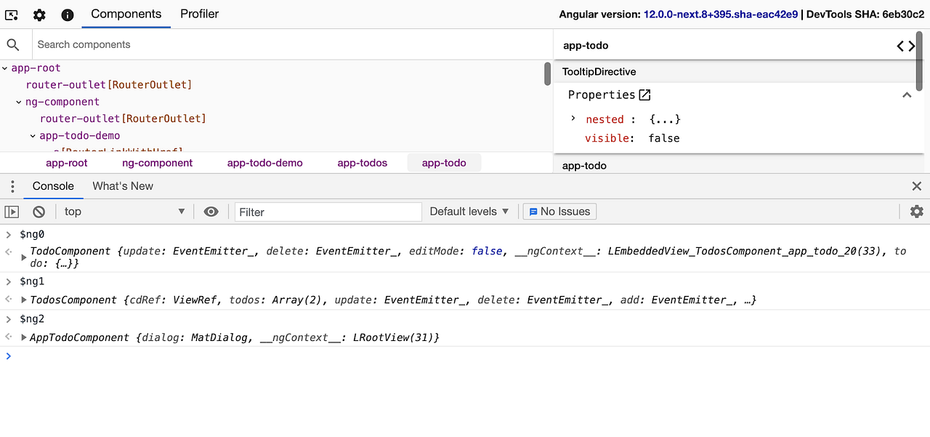
Task: Open the No Issues panel
Action: (x=559, y=211)
